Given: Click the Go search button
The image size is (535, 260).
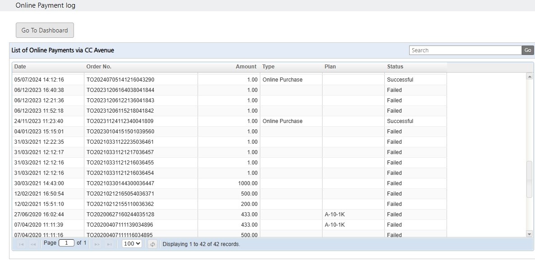Looking at the screenshot, I should (x=528, y=50).
